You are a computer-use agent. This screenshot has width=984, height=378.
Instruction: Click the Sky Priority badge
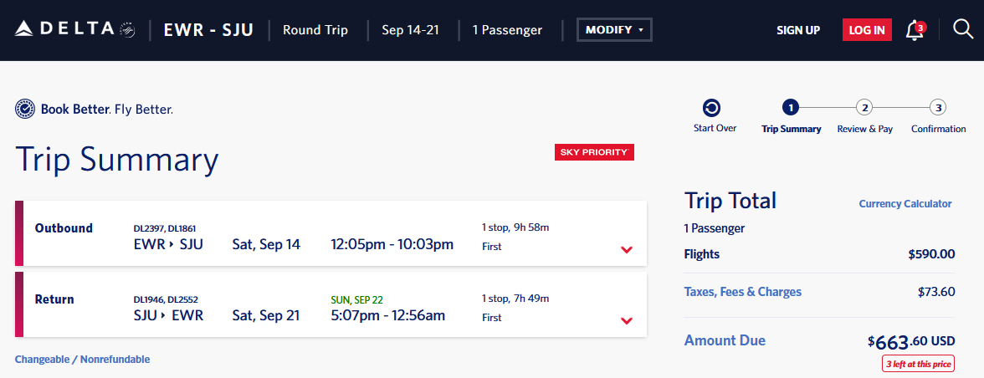[594, 152]
